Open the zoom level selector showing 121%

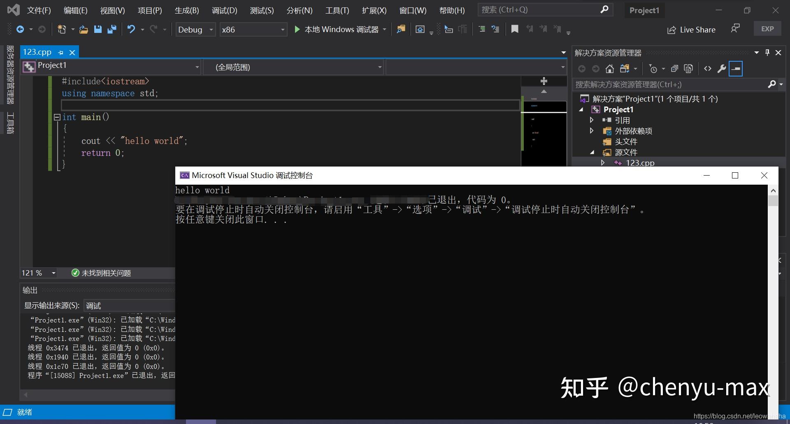pyautogui.click(x=38, y=273)
